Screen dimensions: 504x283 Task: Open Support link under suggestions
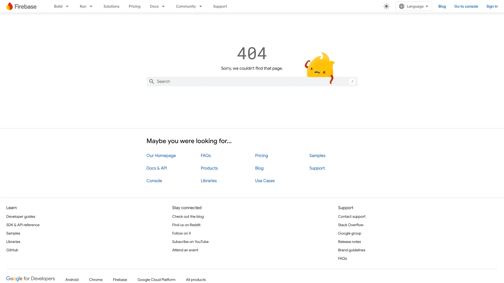317,168
